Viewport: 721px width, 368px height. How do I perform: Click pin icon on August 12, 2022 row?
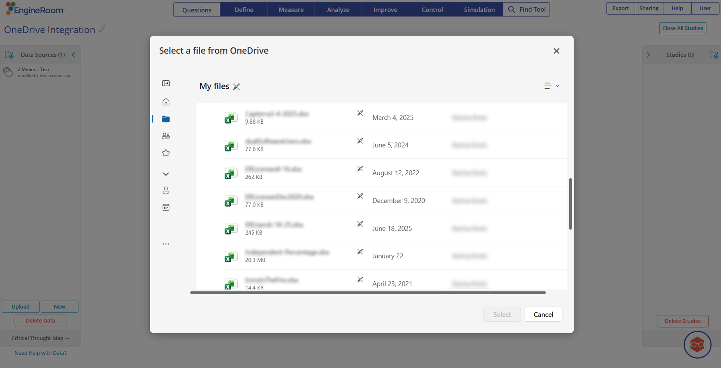tap(360, 169)
